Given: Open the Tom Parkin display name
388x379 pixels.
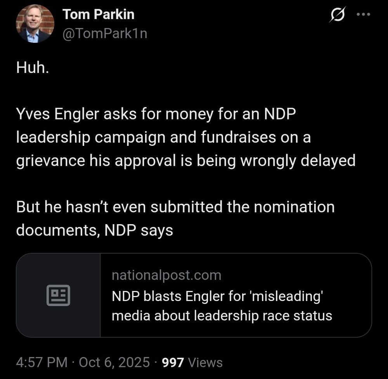Looking at the screenshot, I should click(98, 15).
